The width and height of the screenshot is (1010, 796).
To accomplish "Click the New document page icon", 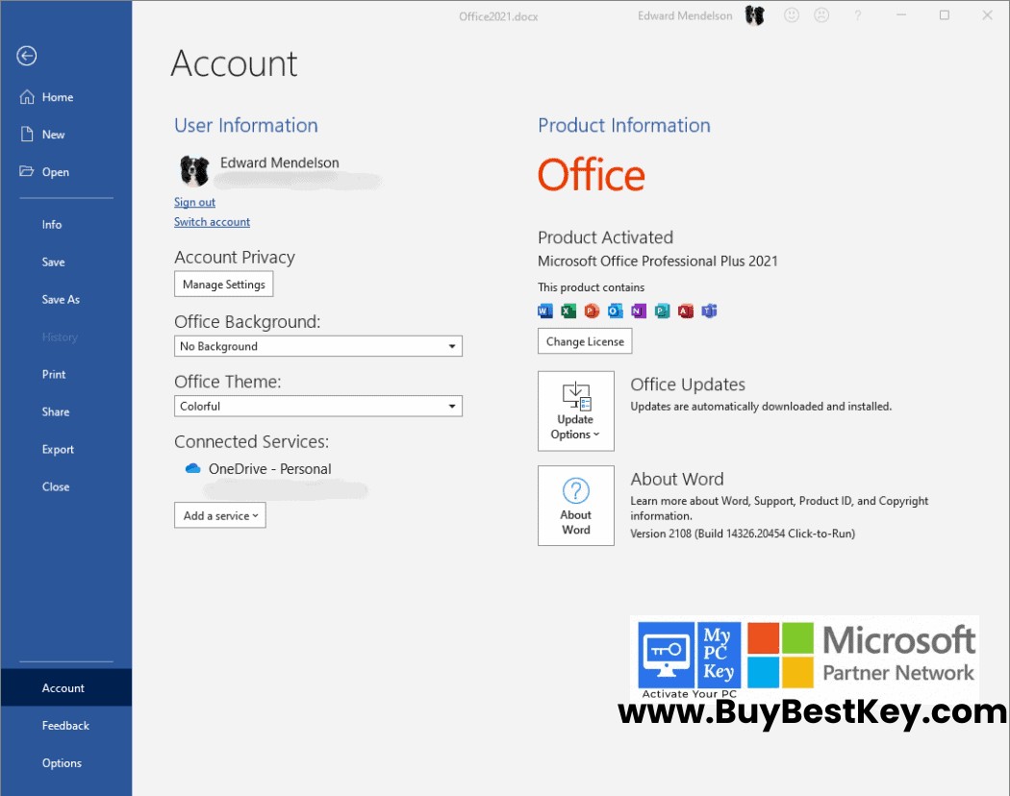I will tap(26, 135).
